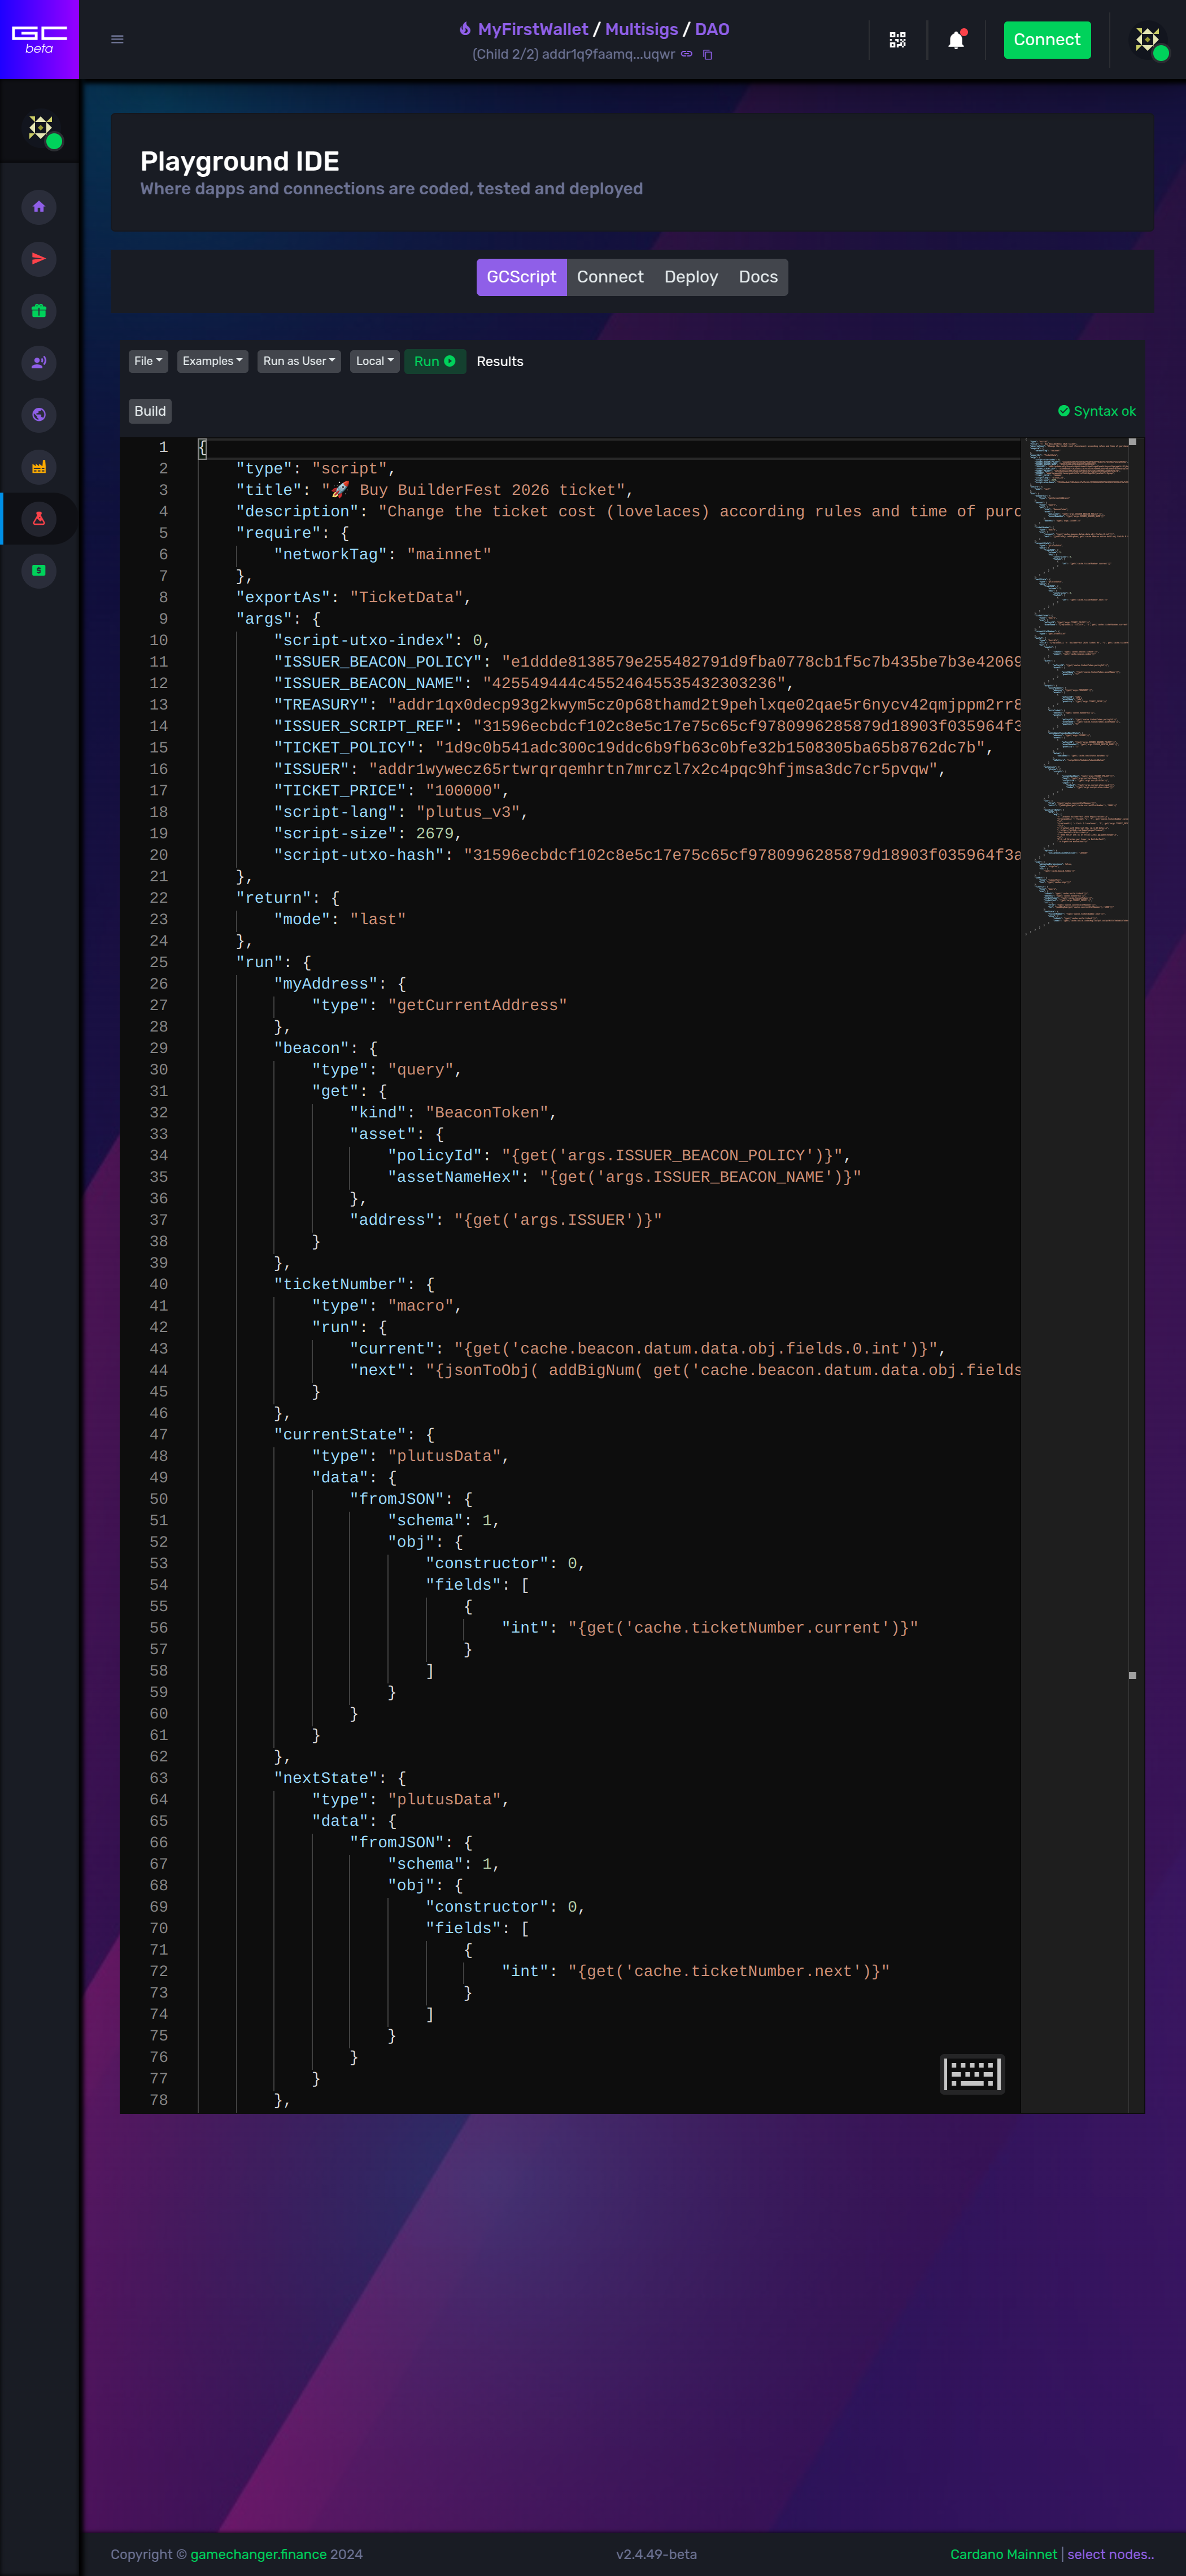Select the token factory sidebar icon
Image resolution: width=1186 pixels, height=2576 pixels.
39,467
